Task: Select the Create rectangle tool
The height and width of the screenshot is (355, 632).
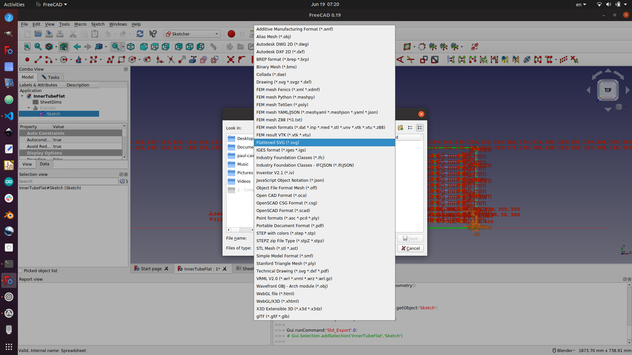Action: pos(121,59)
